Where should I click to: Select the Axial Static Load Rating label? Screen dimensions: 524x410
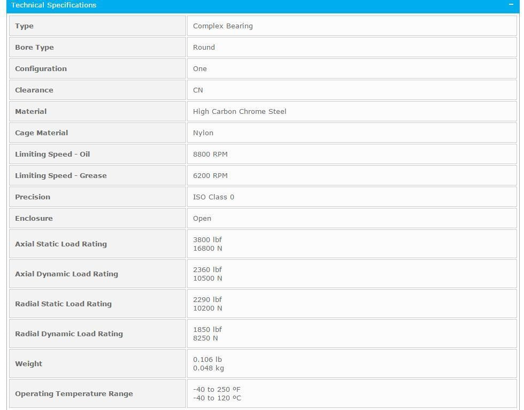coord(61,244)
